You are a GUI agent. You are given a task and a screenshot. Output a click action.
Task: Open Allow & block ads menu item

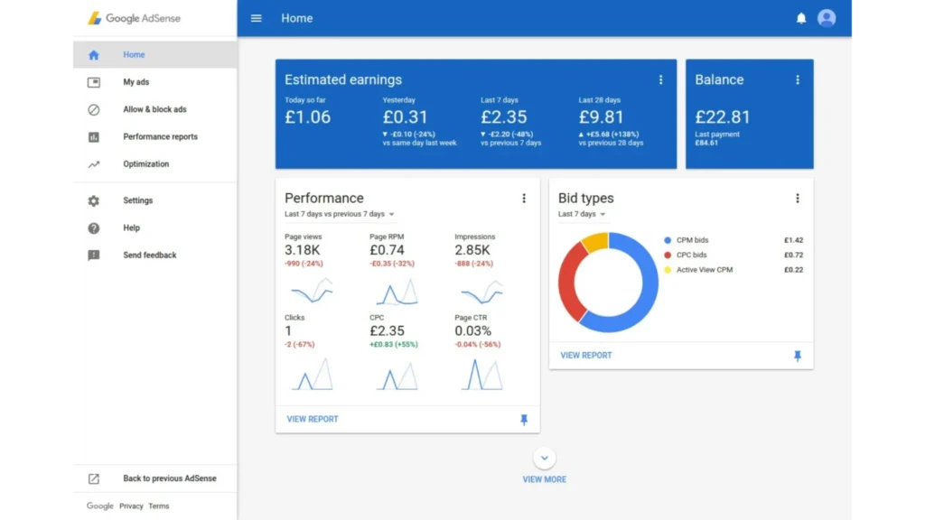tap(155, 109)
